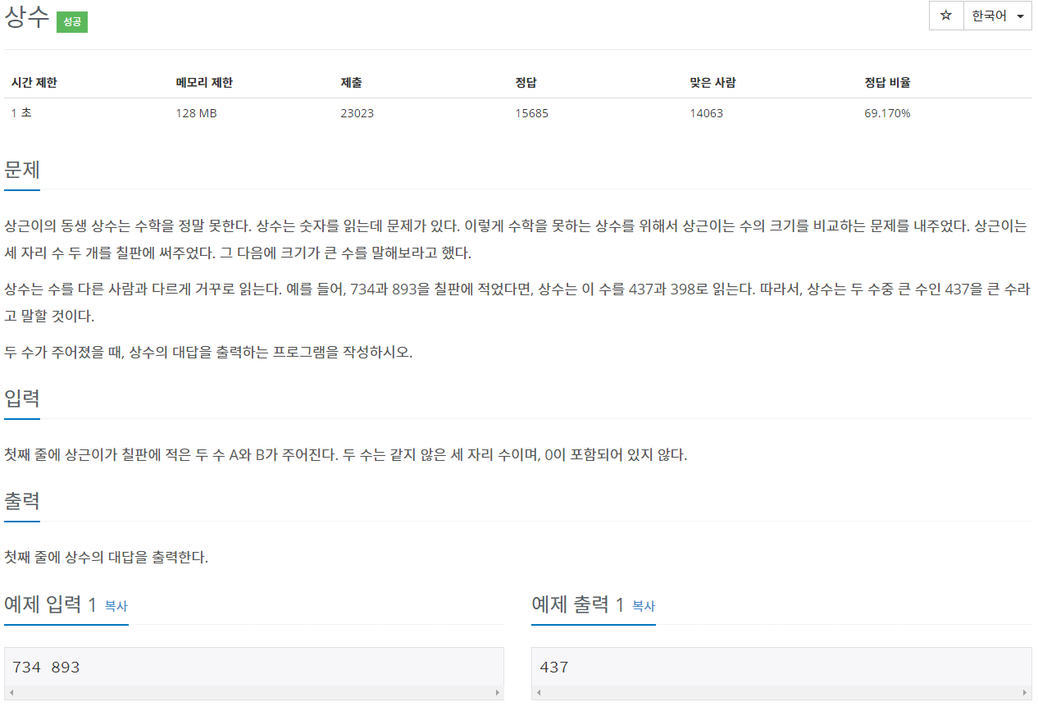Click the 예제 출력 1 heading

578,605
